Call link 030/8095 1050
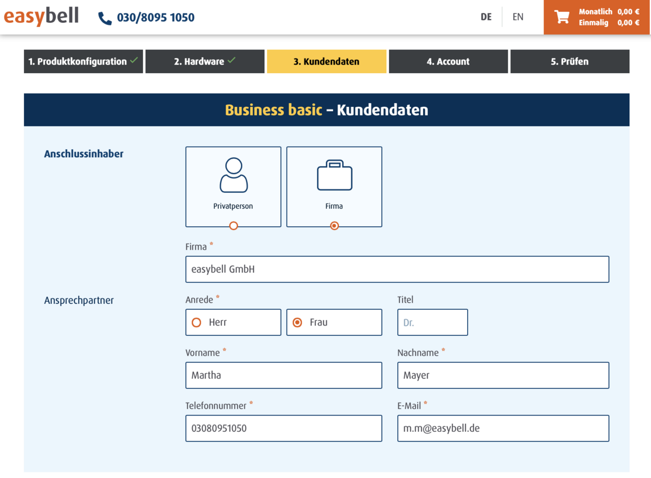Viewport: 651px width, 478px height. (x=155, y=18)
